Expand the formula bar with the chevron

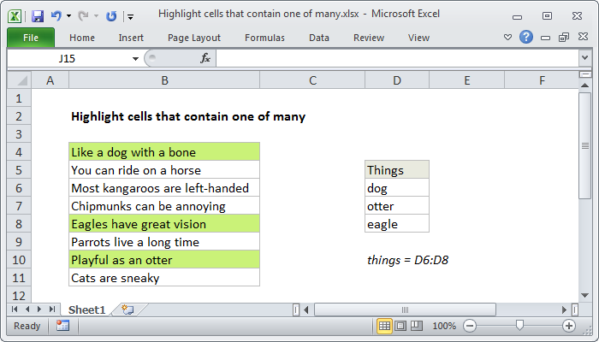point(584,58)
